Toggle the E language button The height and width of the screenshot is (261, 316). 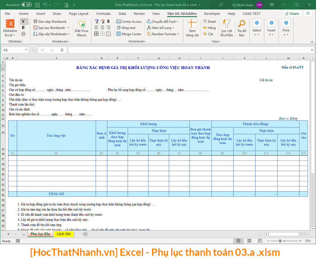[23, 27]
